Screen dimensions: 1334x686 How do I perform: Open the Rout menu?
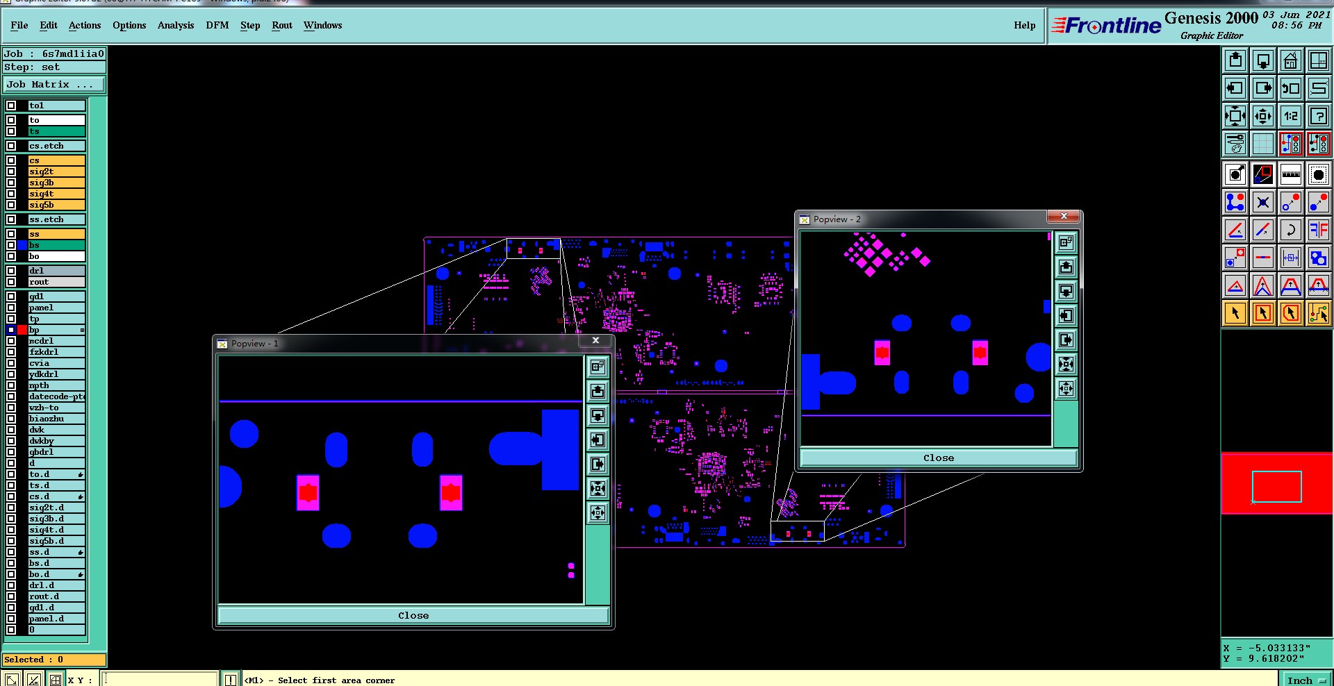click(x=282, y=25)
